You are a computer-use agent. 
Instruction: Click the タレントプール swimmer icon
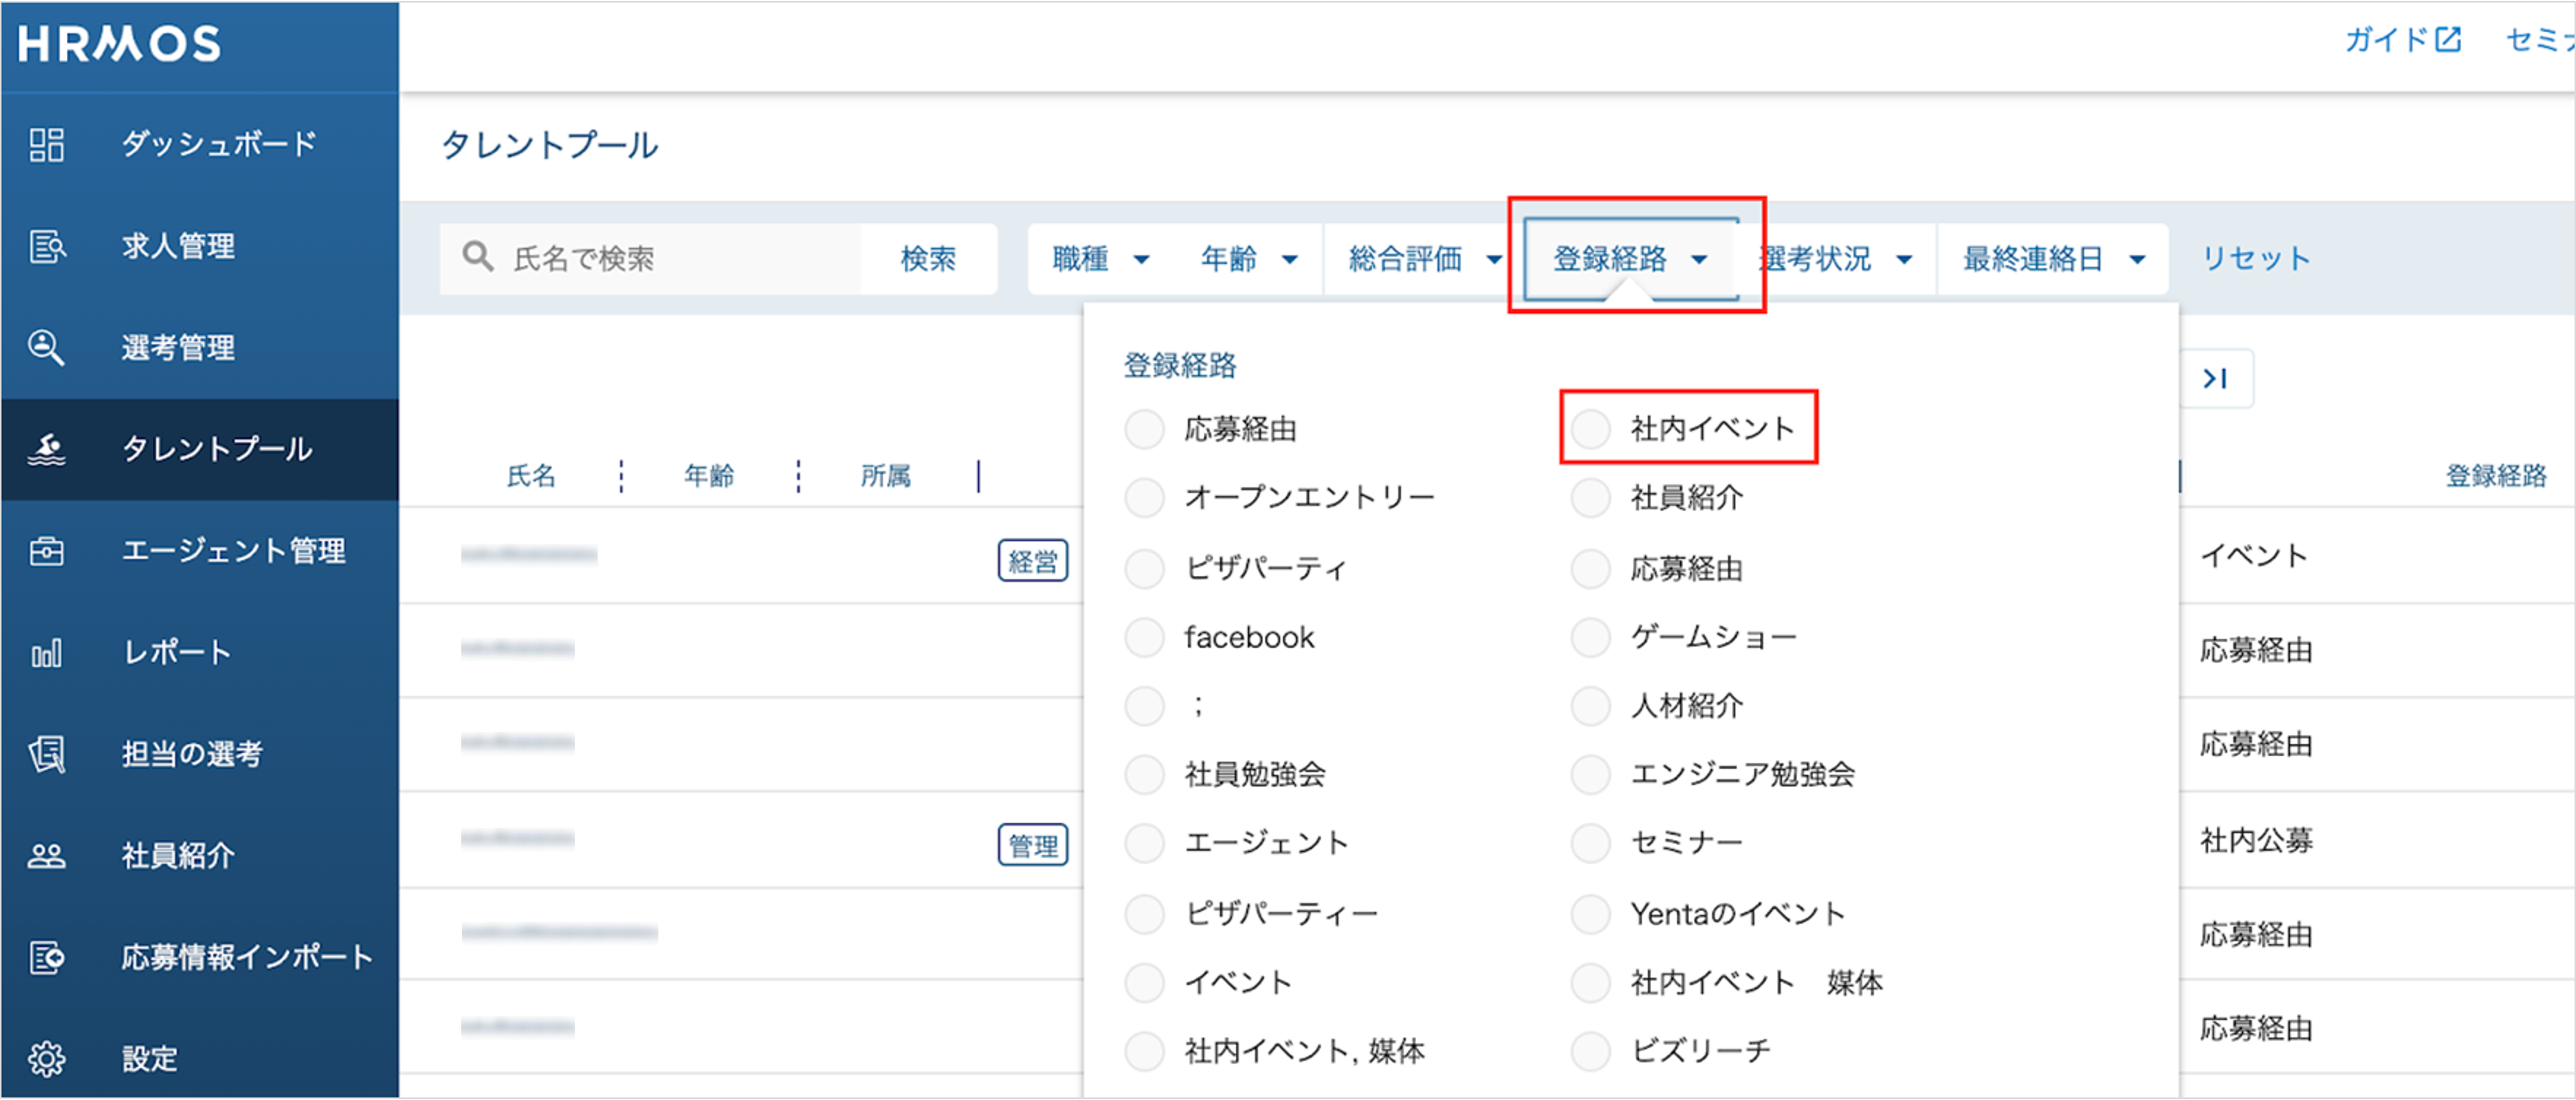tap(46, 449)
